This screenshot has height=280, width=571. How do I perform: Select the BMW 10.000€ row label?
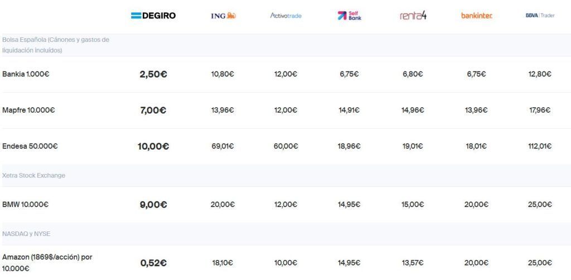coord(25,205)
